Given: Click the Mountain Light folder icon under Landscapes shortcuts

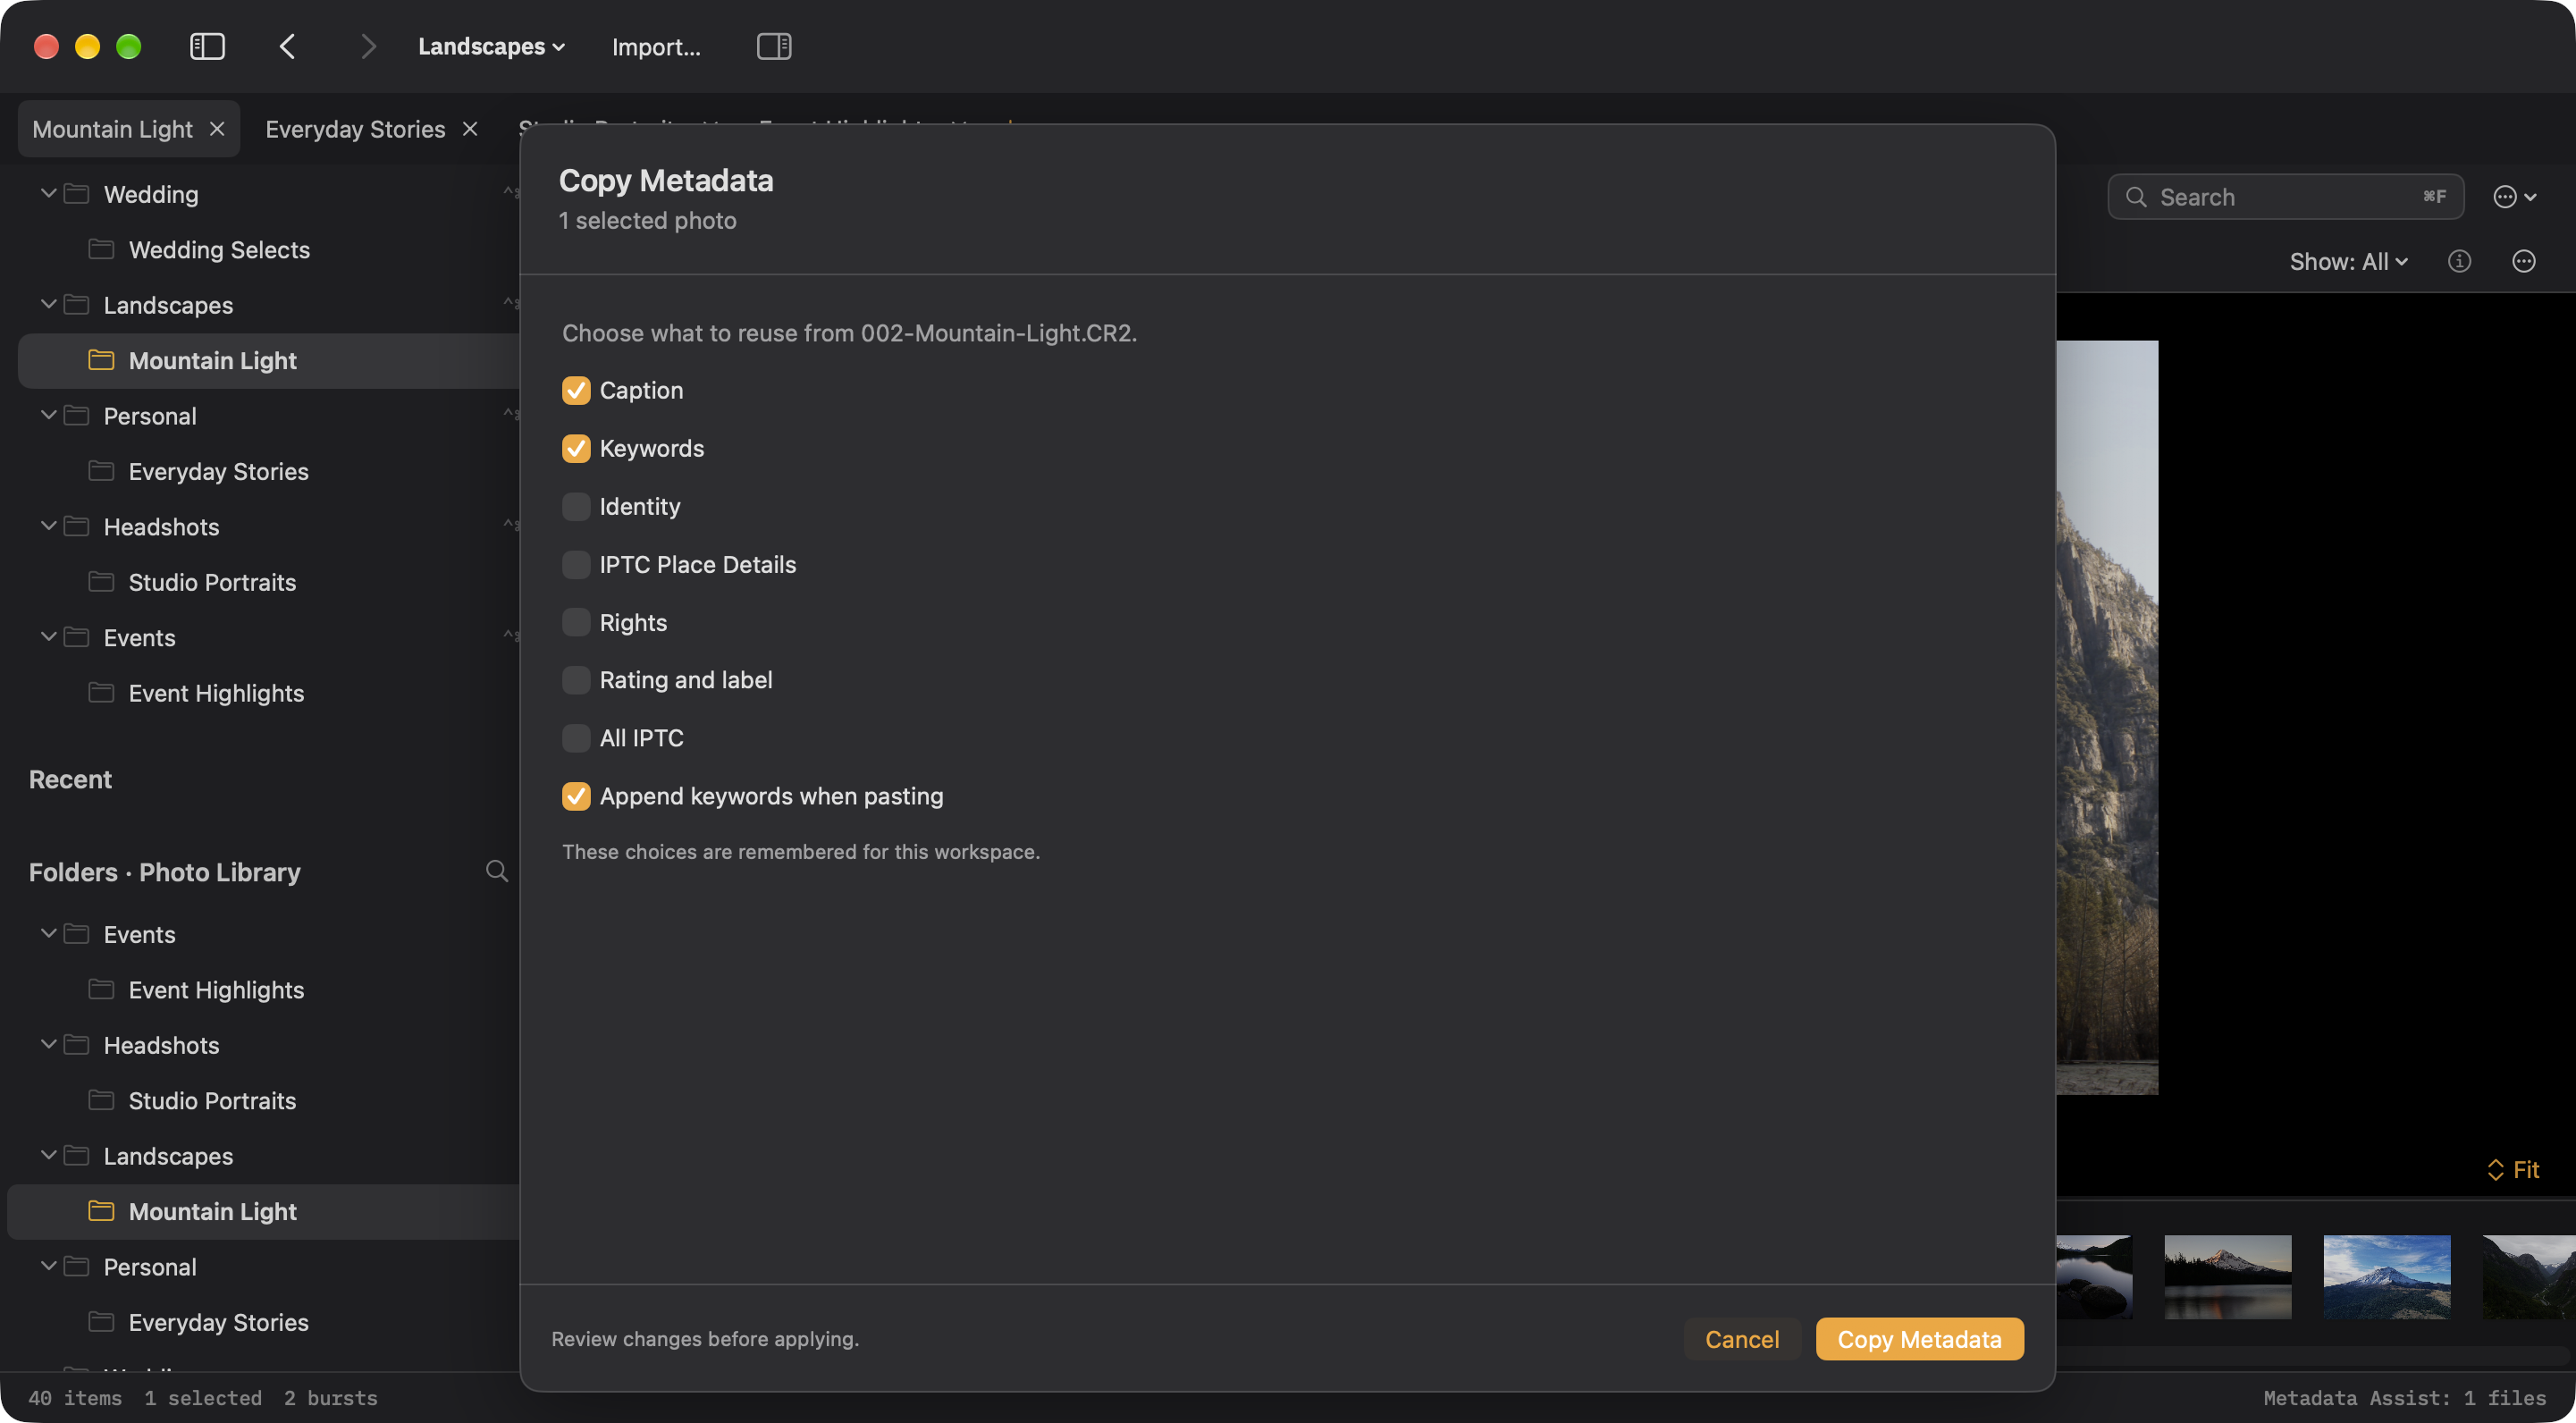Looking at the screenshot, I should coord(101,360).
